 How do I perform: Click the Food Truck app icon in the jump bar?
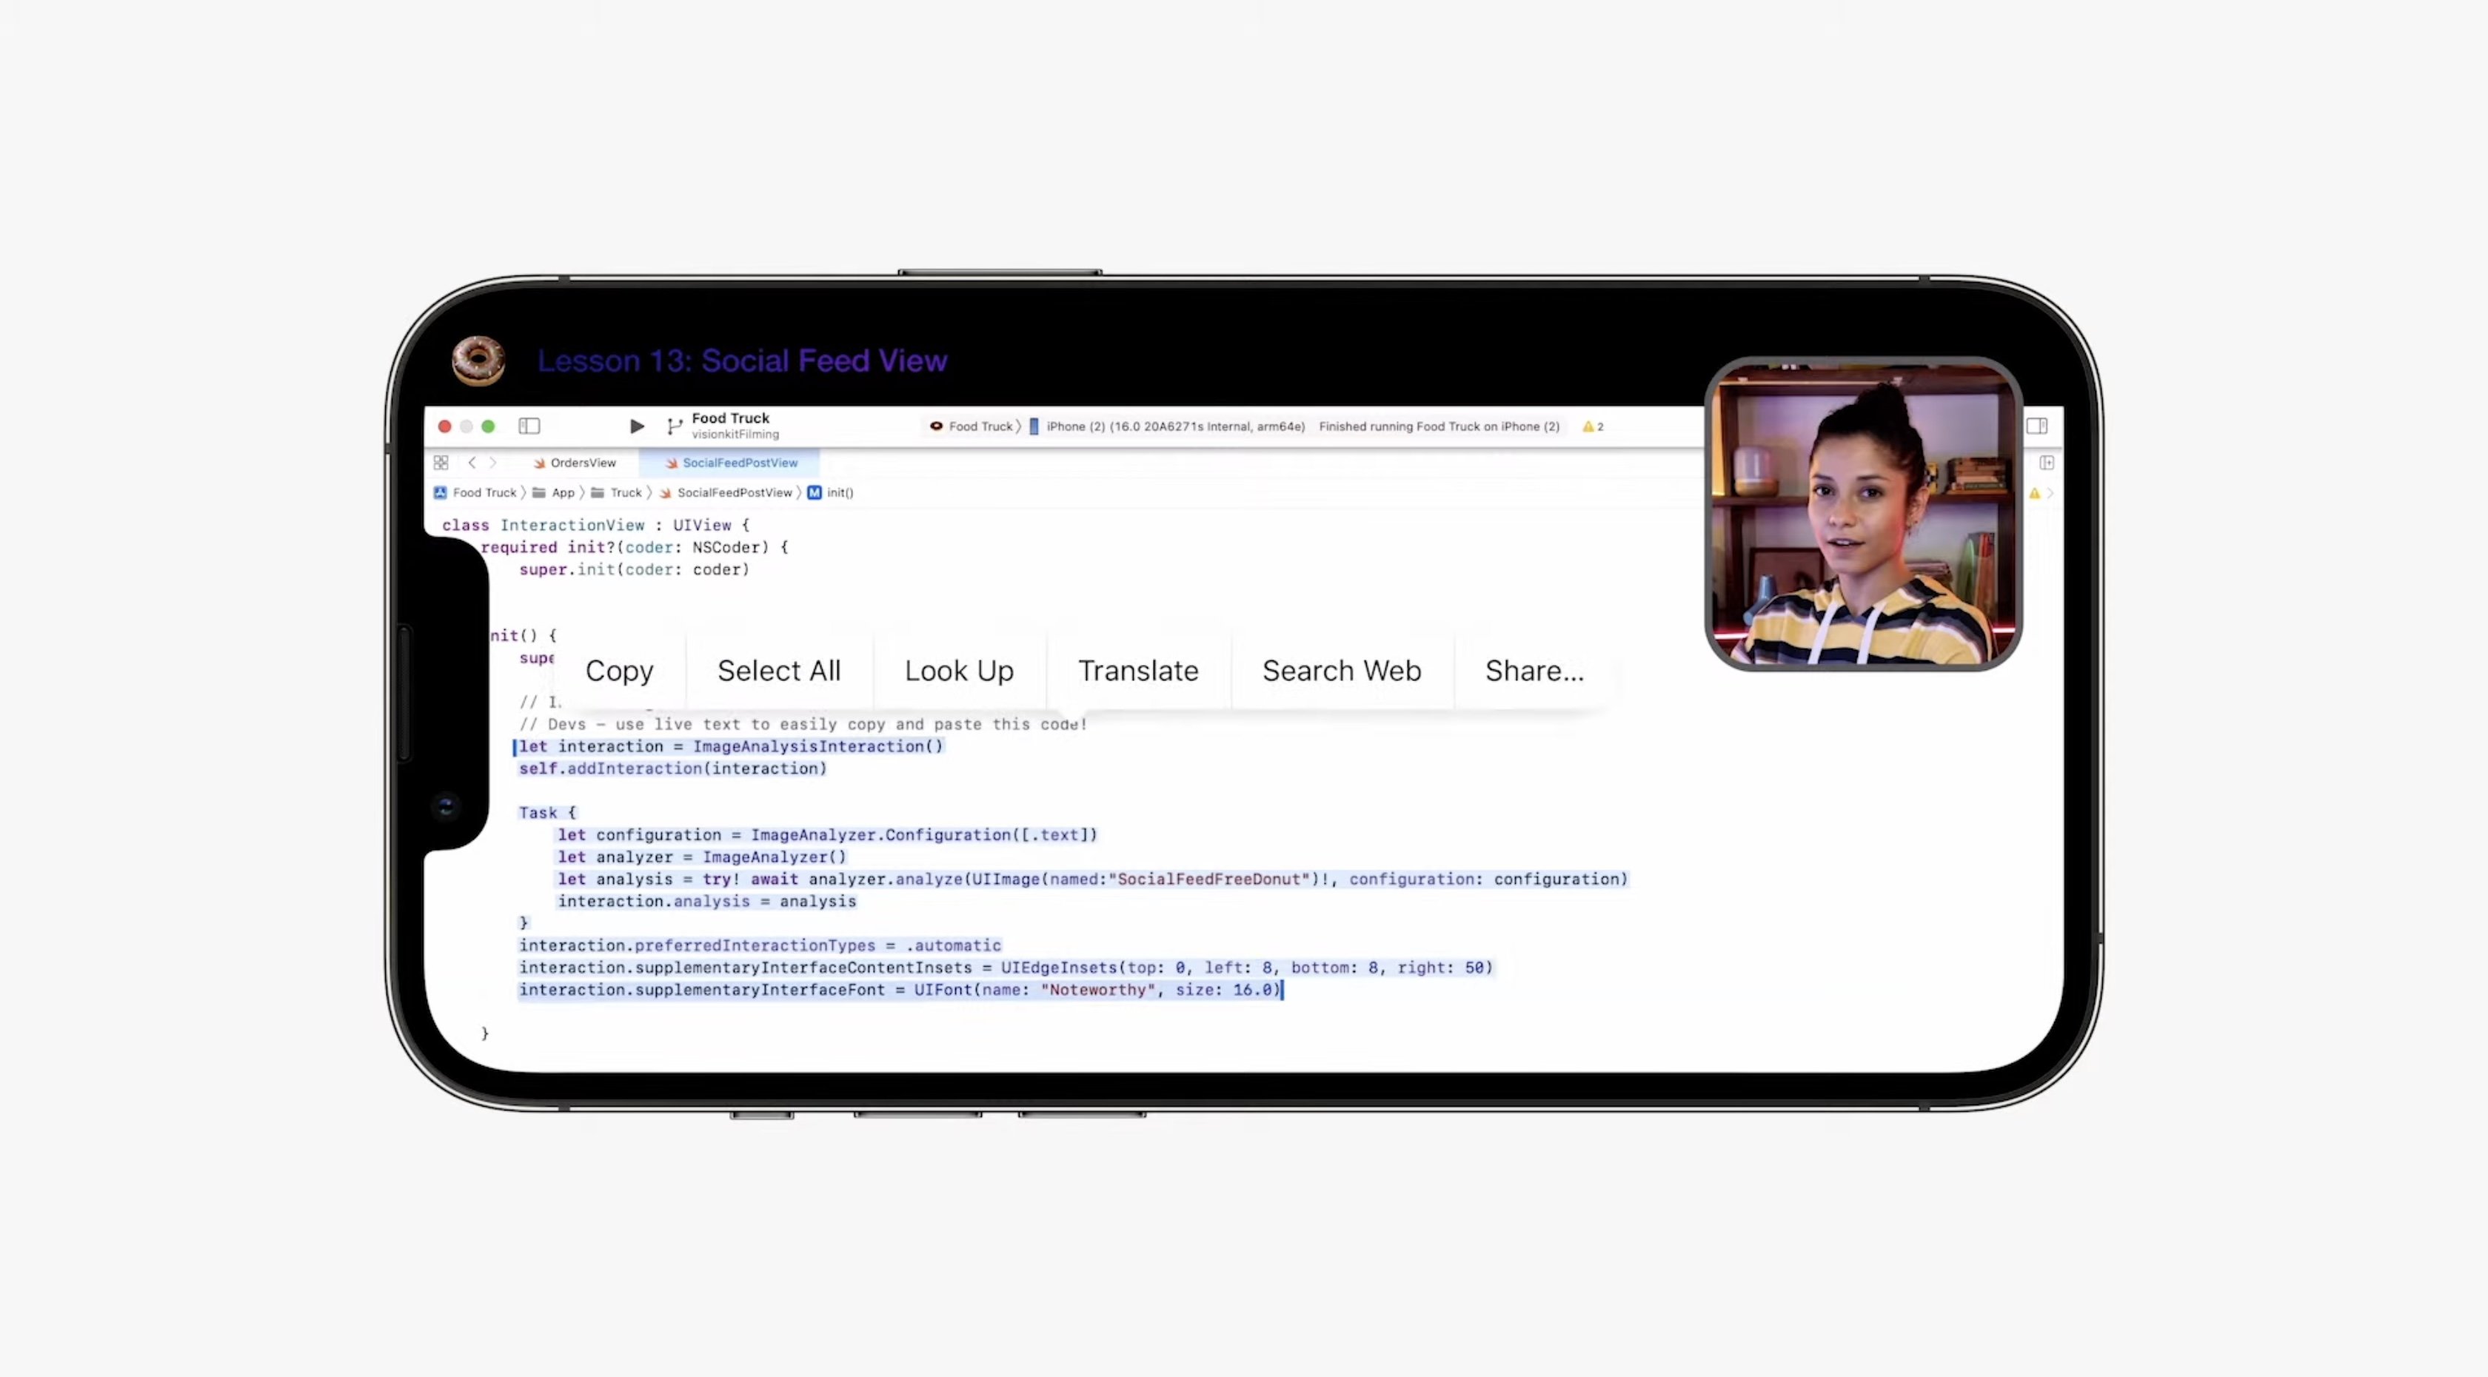[441, 492]
